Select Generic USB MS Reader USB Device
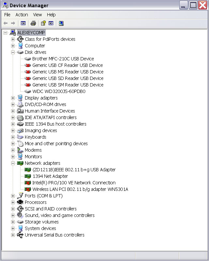 point(68,72)
